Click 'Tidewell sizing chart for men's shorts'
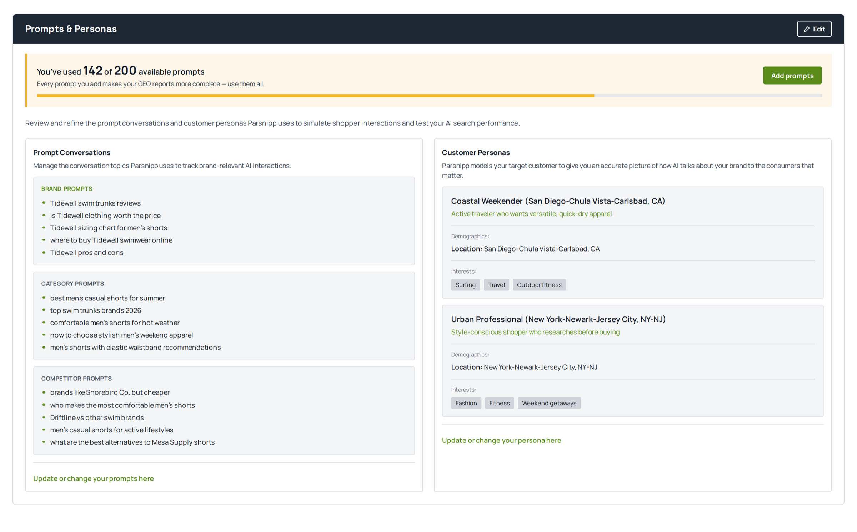The image size is (857, 532). (109, 227)
